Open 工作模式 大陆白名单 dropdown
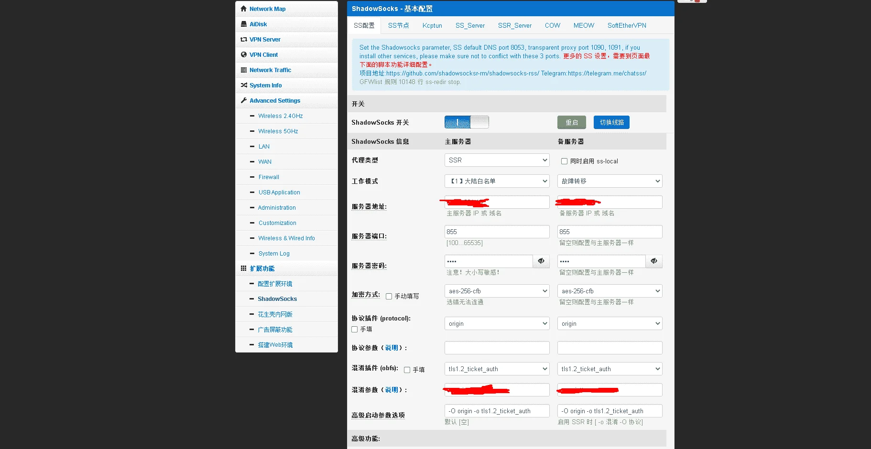The width and height of the screenshot is (871, 449). pyautogui.click(x=497, y=181)
